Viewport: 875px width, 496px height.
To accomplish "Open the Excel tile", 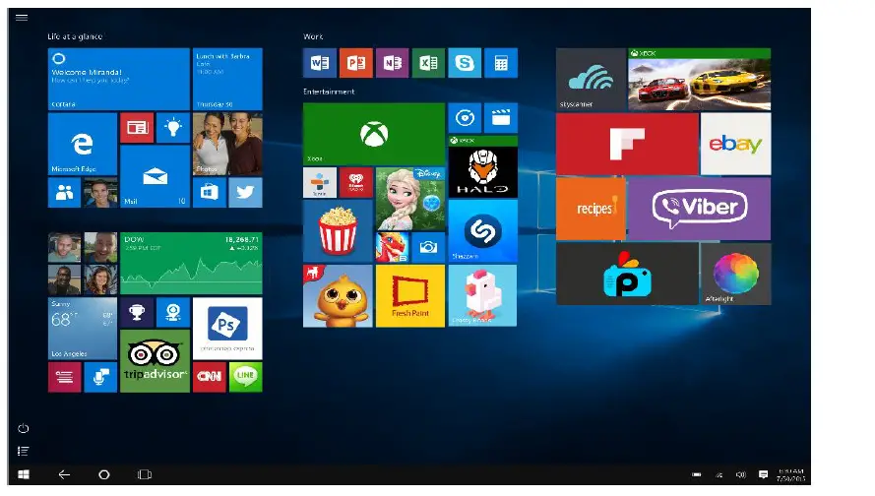I will pos(428,62).
